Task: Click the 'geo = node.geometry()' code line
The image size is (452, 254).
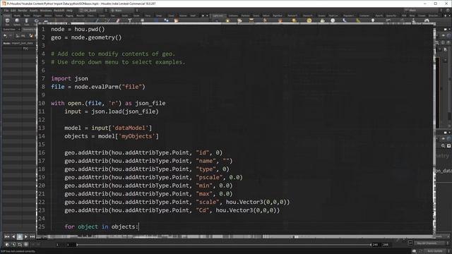Action: point(86,37)
